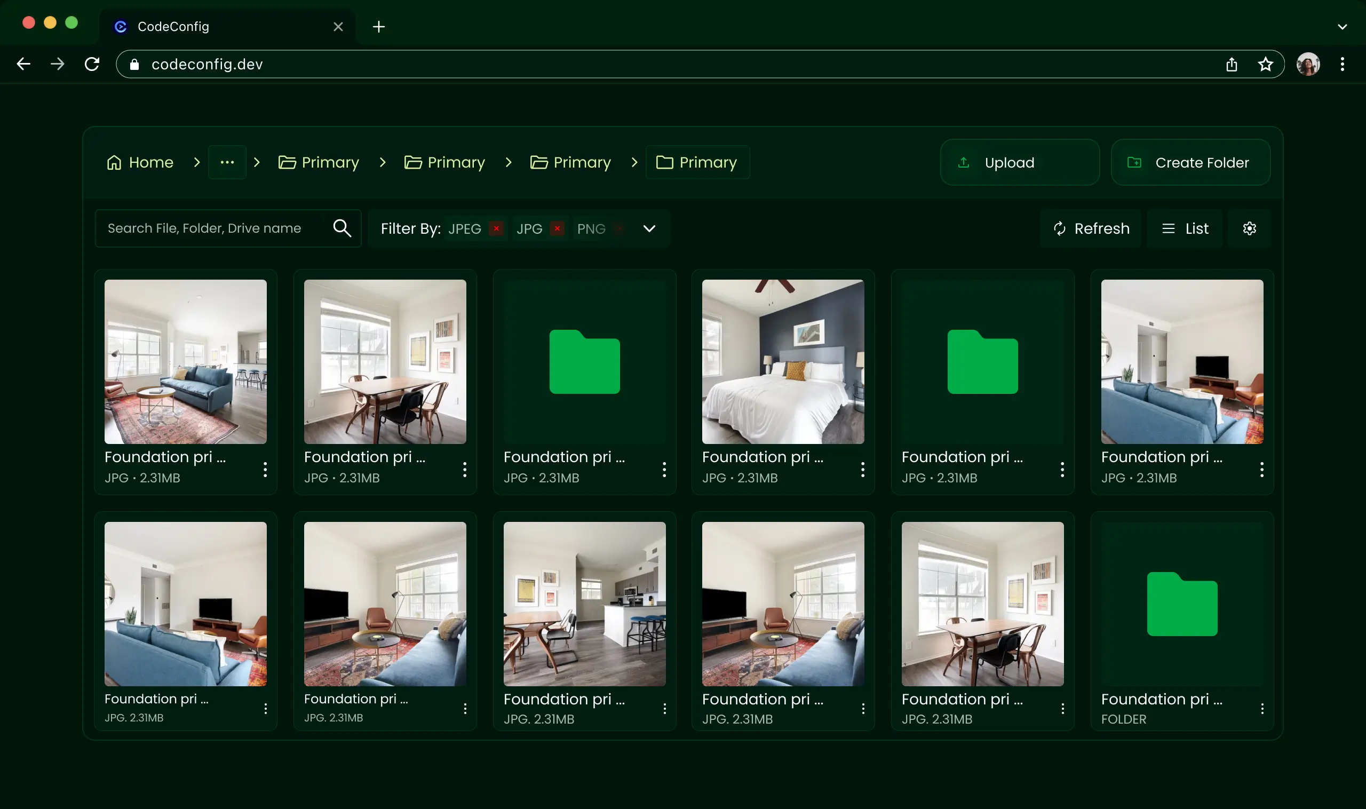Click the Home breadcrumb link
This screenshot has width=1366, height=809.
coord(150,162)
